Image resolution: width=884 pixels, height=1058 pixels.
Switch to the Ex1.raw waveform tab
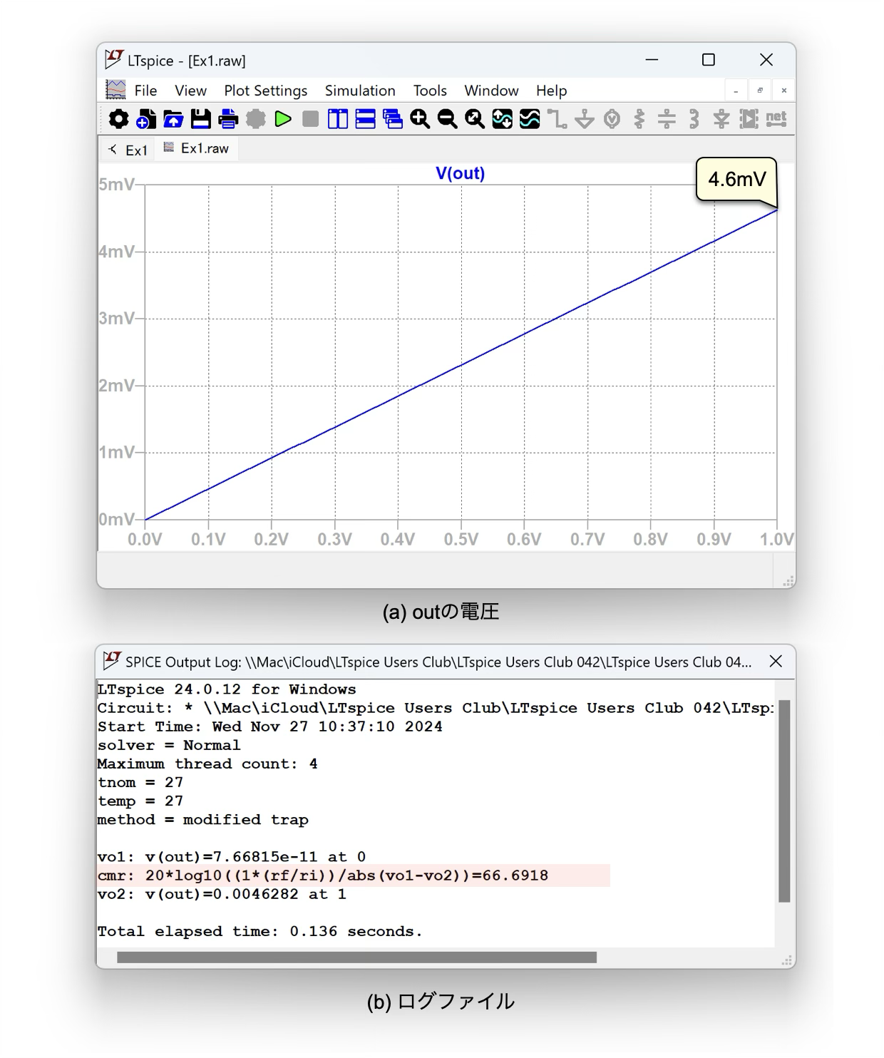(x=196, y=148)
